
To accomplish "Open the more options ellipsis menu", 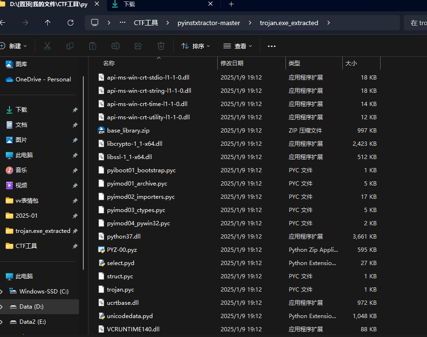I will (x=272, y=46).
